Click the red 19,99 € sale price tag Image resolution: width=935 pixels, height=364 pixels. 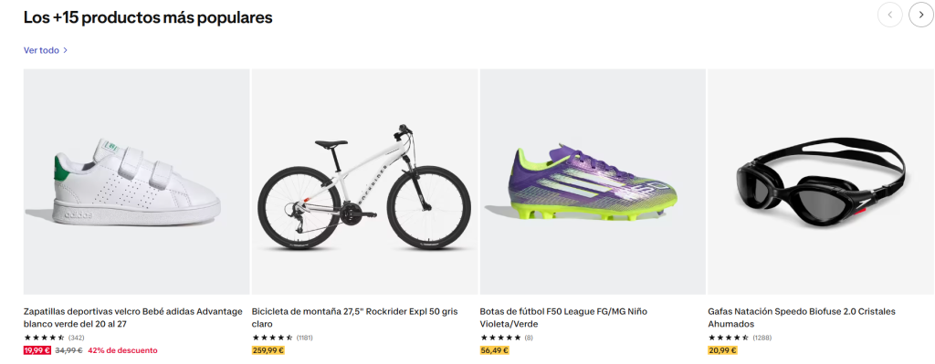(x=37, y=350)
